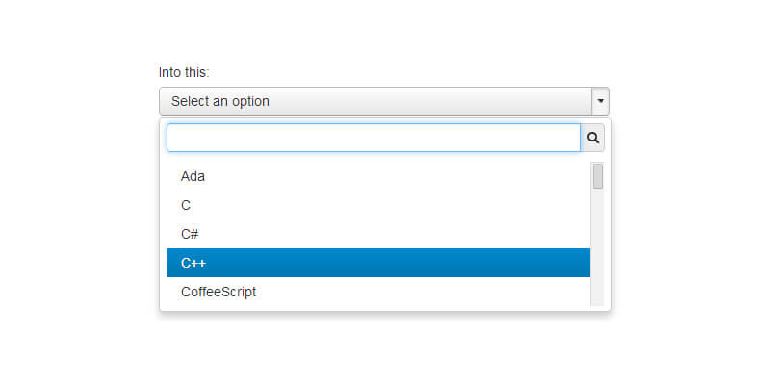Click the dropdown caret arrow button
The height and width of the screenshot is (385, 770).
[x=601, y=100]
